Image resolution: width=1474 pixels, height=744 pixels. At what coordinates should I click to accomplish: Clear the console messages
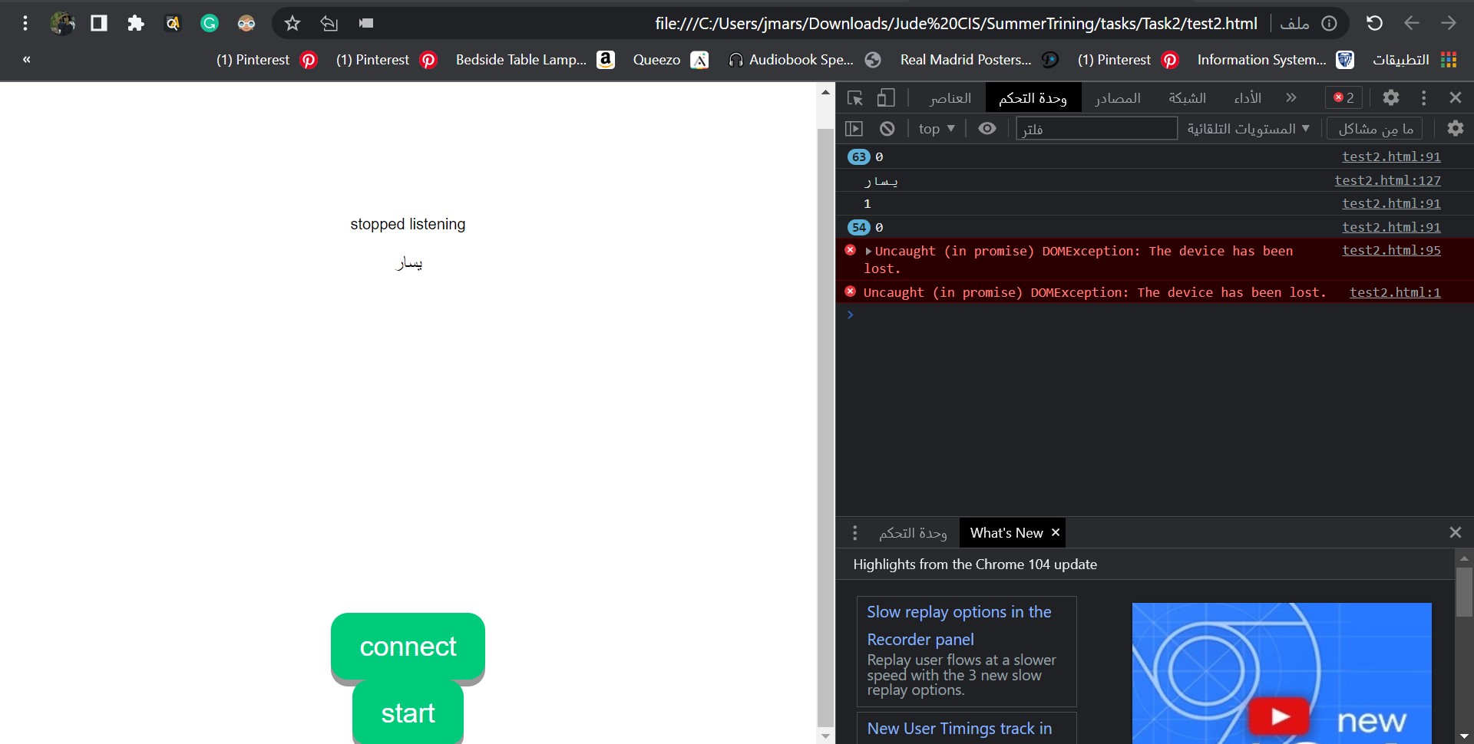[887, 128]
